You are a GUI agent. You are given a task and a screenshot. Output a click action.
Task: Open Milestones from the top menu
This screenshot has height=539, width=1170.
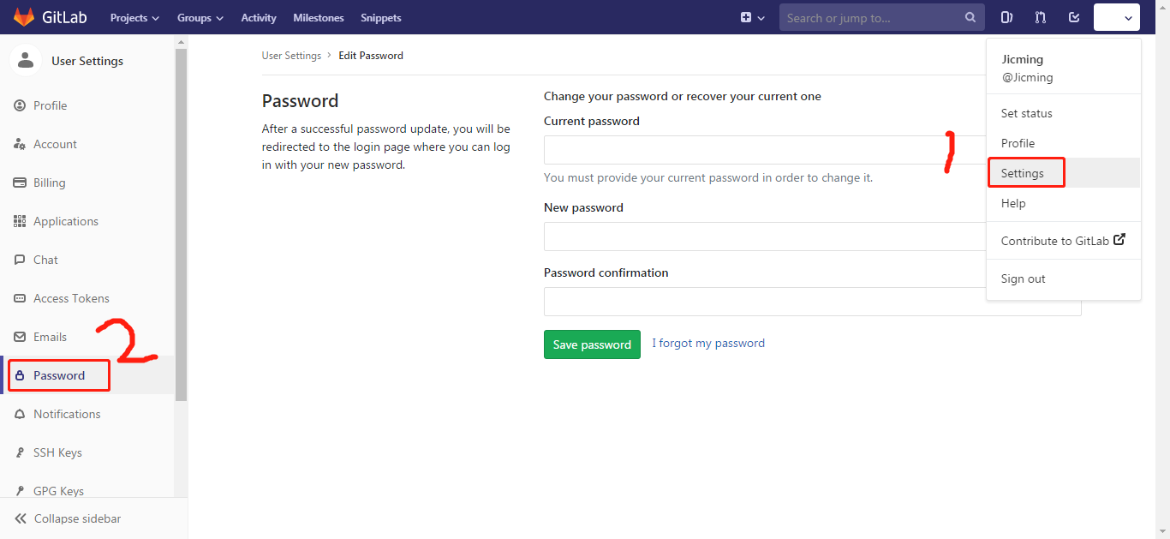tap(318, 17)
